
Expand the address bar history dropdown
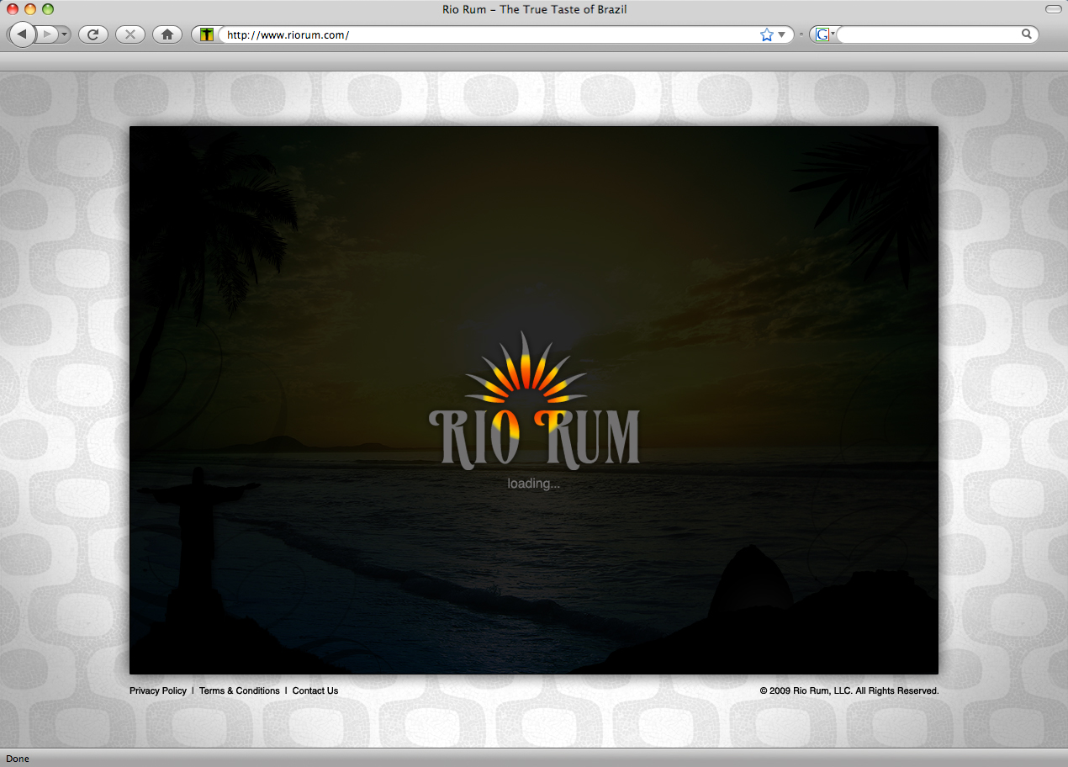(x=782, y=34)
